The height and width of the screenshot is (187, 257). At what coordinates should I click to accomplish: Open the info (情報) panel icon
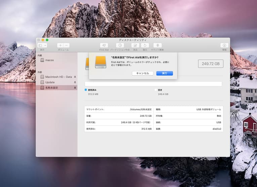pos(224,45)
